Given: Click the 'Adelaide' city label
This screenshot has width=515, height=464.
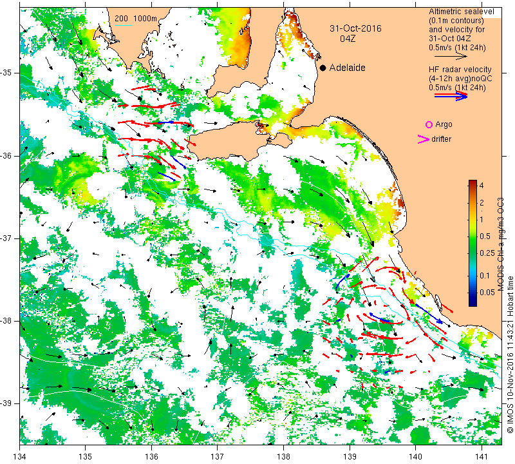Looking at the screenshot, I should click(x=347, y=68).
